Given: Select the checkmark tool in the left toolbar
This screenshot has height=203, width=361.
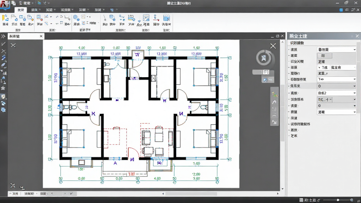Looking at the screenshot, I should [x=3, y=44].
